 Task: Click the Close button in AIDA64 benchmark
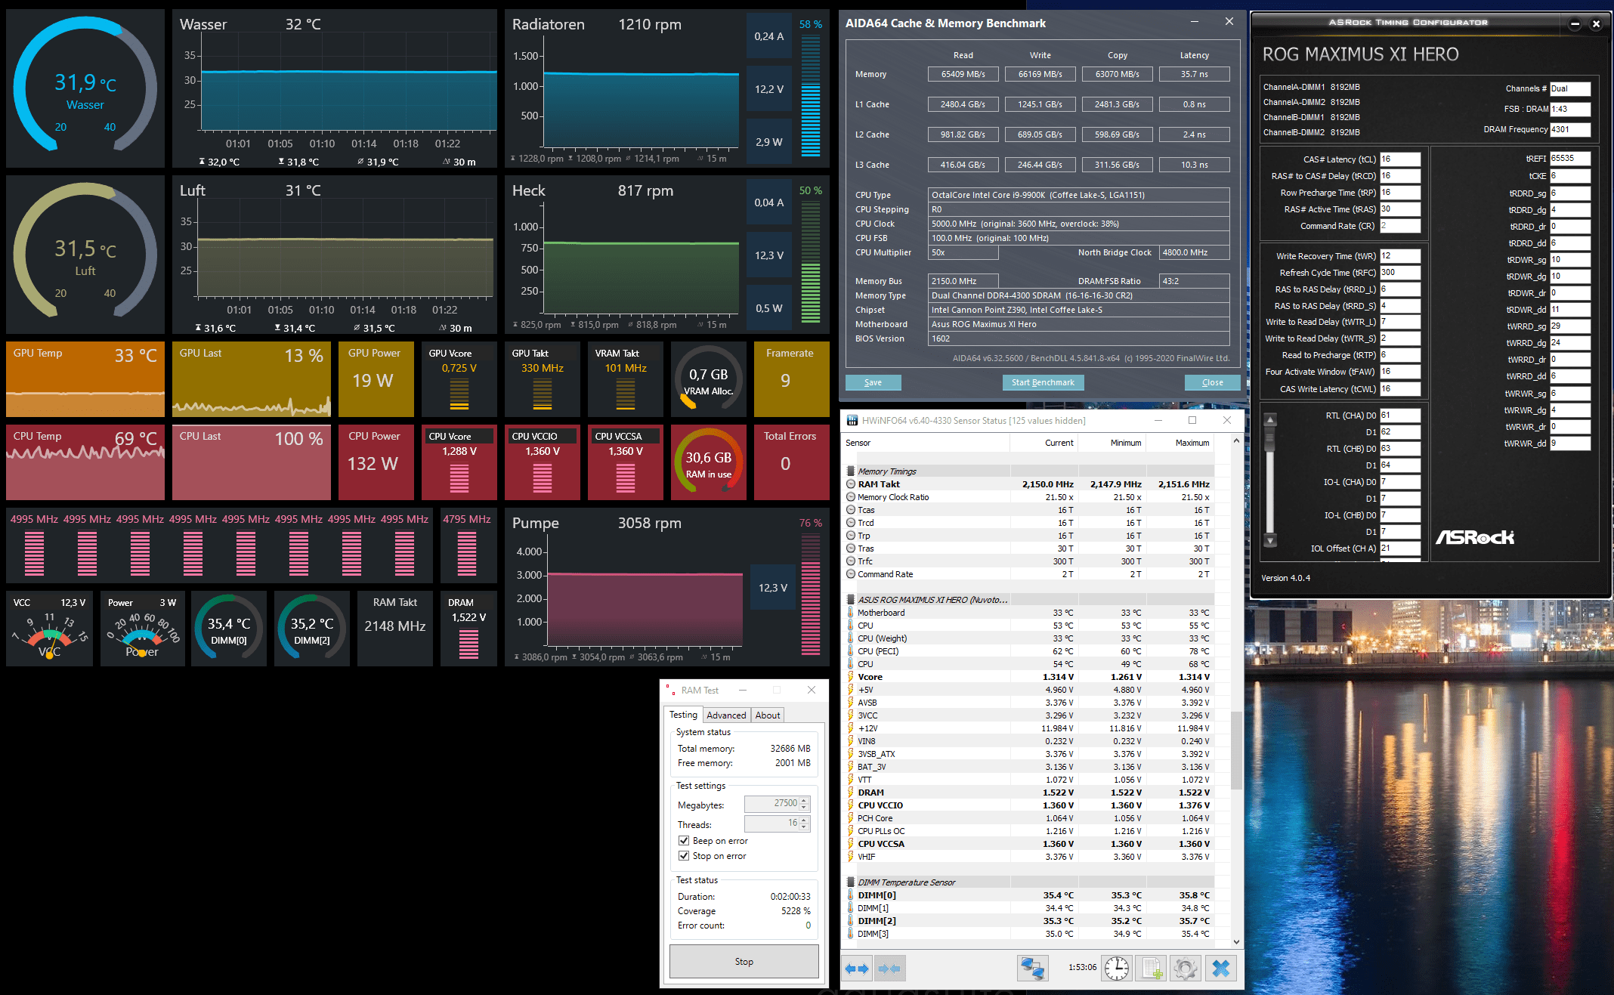click(x=1212, y=382)
